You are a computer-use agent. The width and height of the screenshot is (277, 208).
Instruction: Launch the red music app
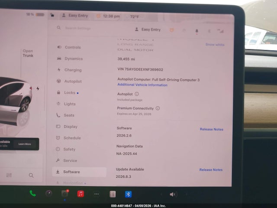(81, 194)
